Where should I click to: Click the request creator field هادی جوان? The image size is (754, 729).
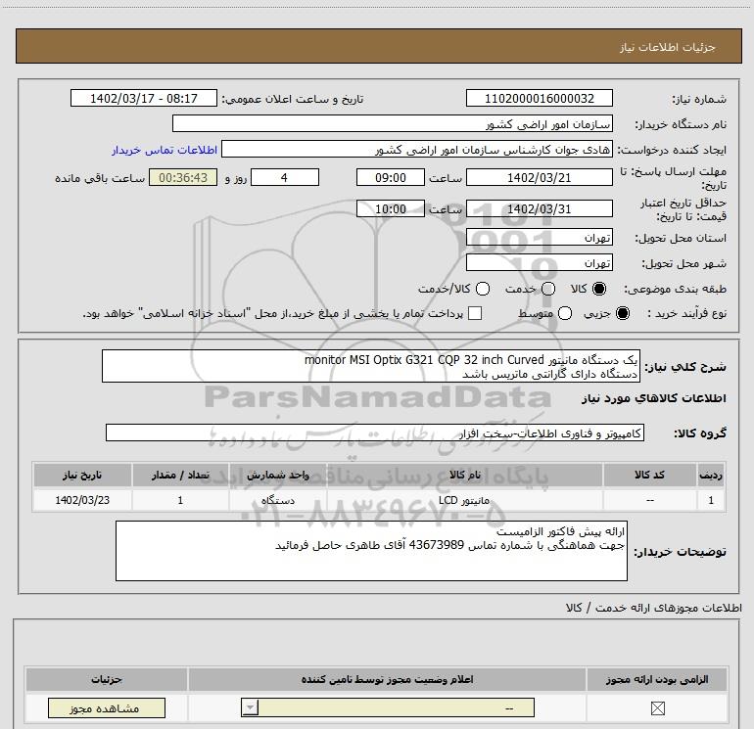tap(417, 149)
